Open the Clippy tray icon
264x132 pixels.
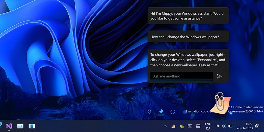tap(173, 126)
